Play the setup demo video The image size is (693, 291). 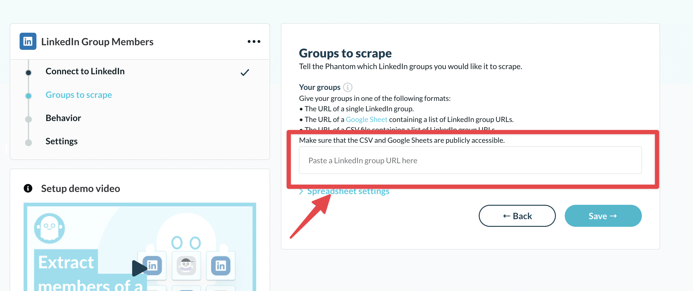pyautogui.click(x=139, y=268)
